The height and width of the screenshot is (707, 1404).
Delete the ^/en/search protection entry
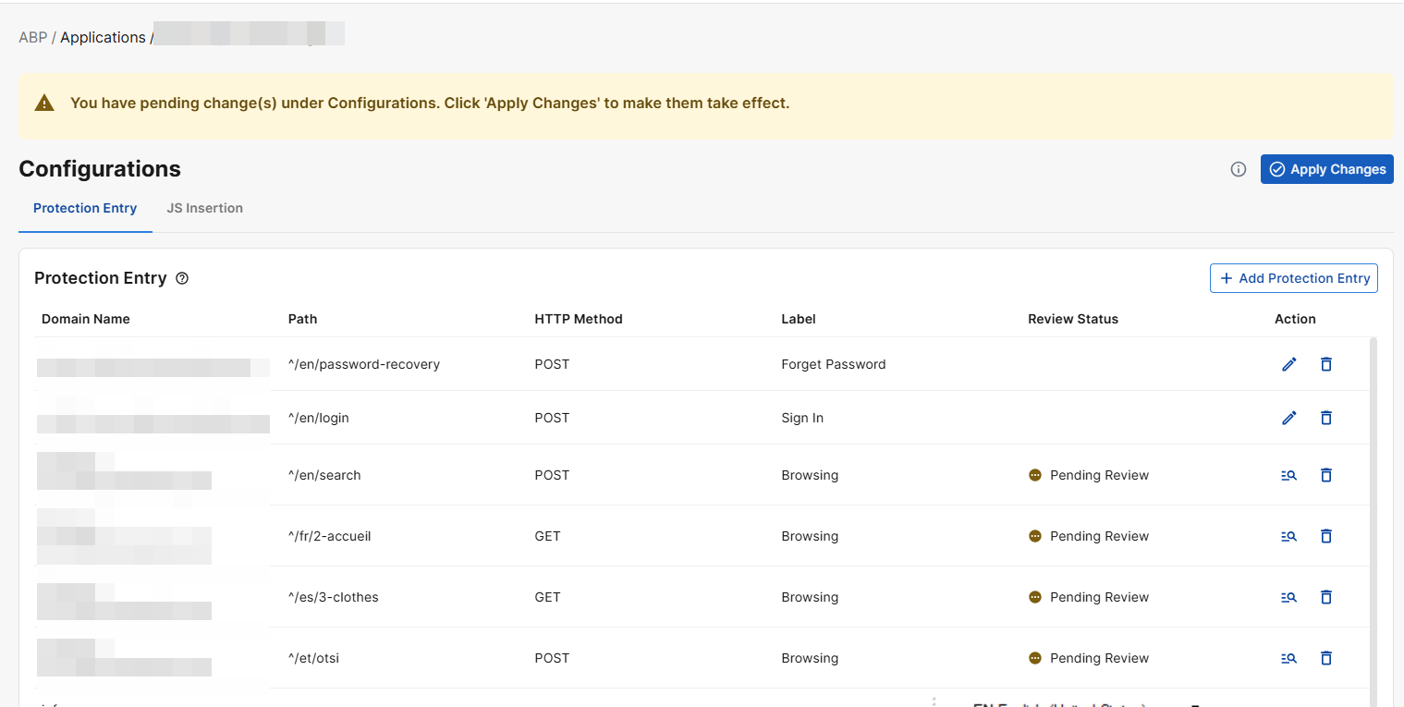tap(1325, 475)
